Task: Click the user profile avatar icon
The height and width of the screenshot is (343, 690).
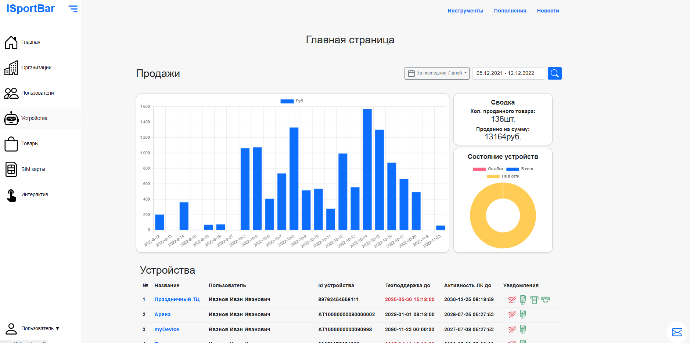Action: (11, 329)
